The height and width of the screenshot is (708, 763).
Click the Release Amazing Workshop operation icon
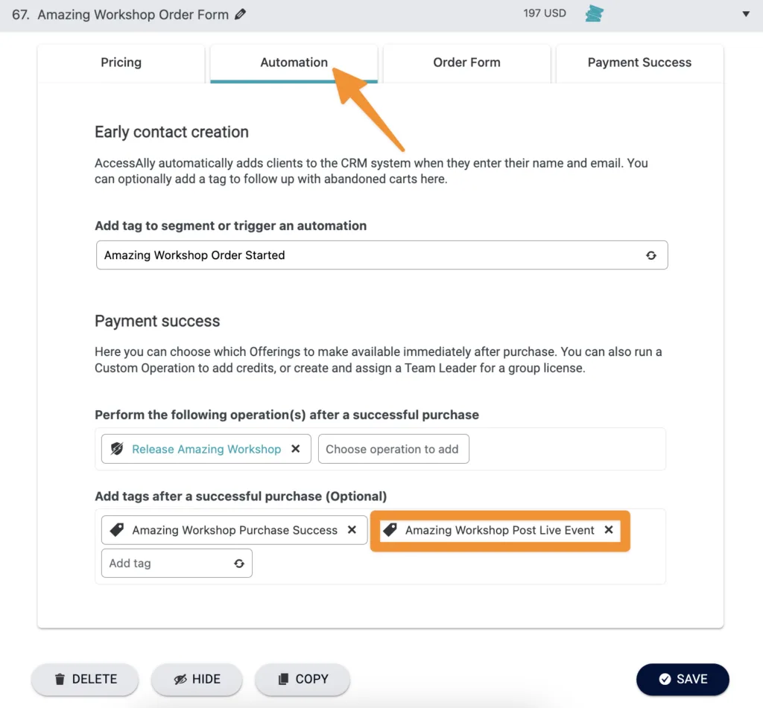point(117,449)
